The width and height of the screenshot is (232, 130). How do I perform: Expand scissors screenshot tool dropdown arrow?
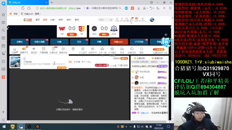(147, 8)
